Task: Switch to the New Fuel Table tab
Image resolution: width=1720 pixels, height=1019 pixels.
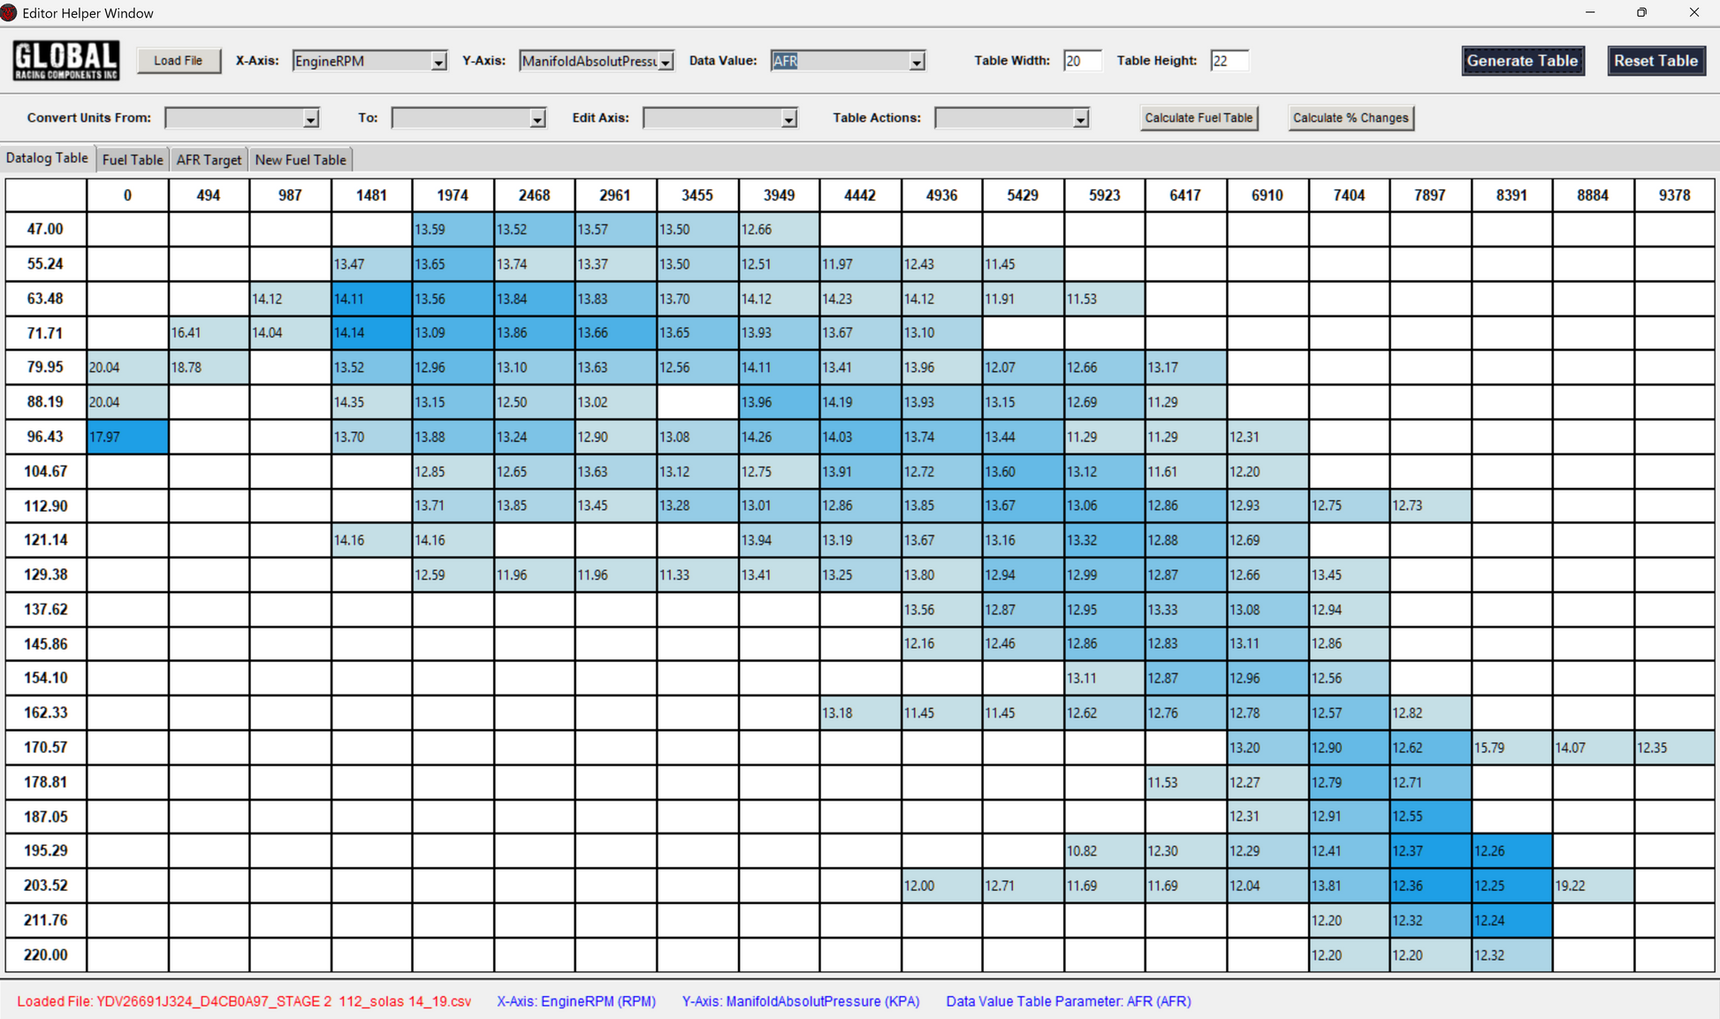Action: point(301,160)
